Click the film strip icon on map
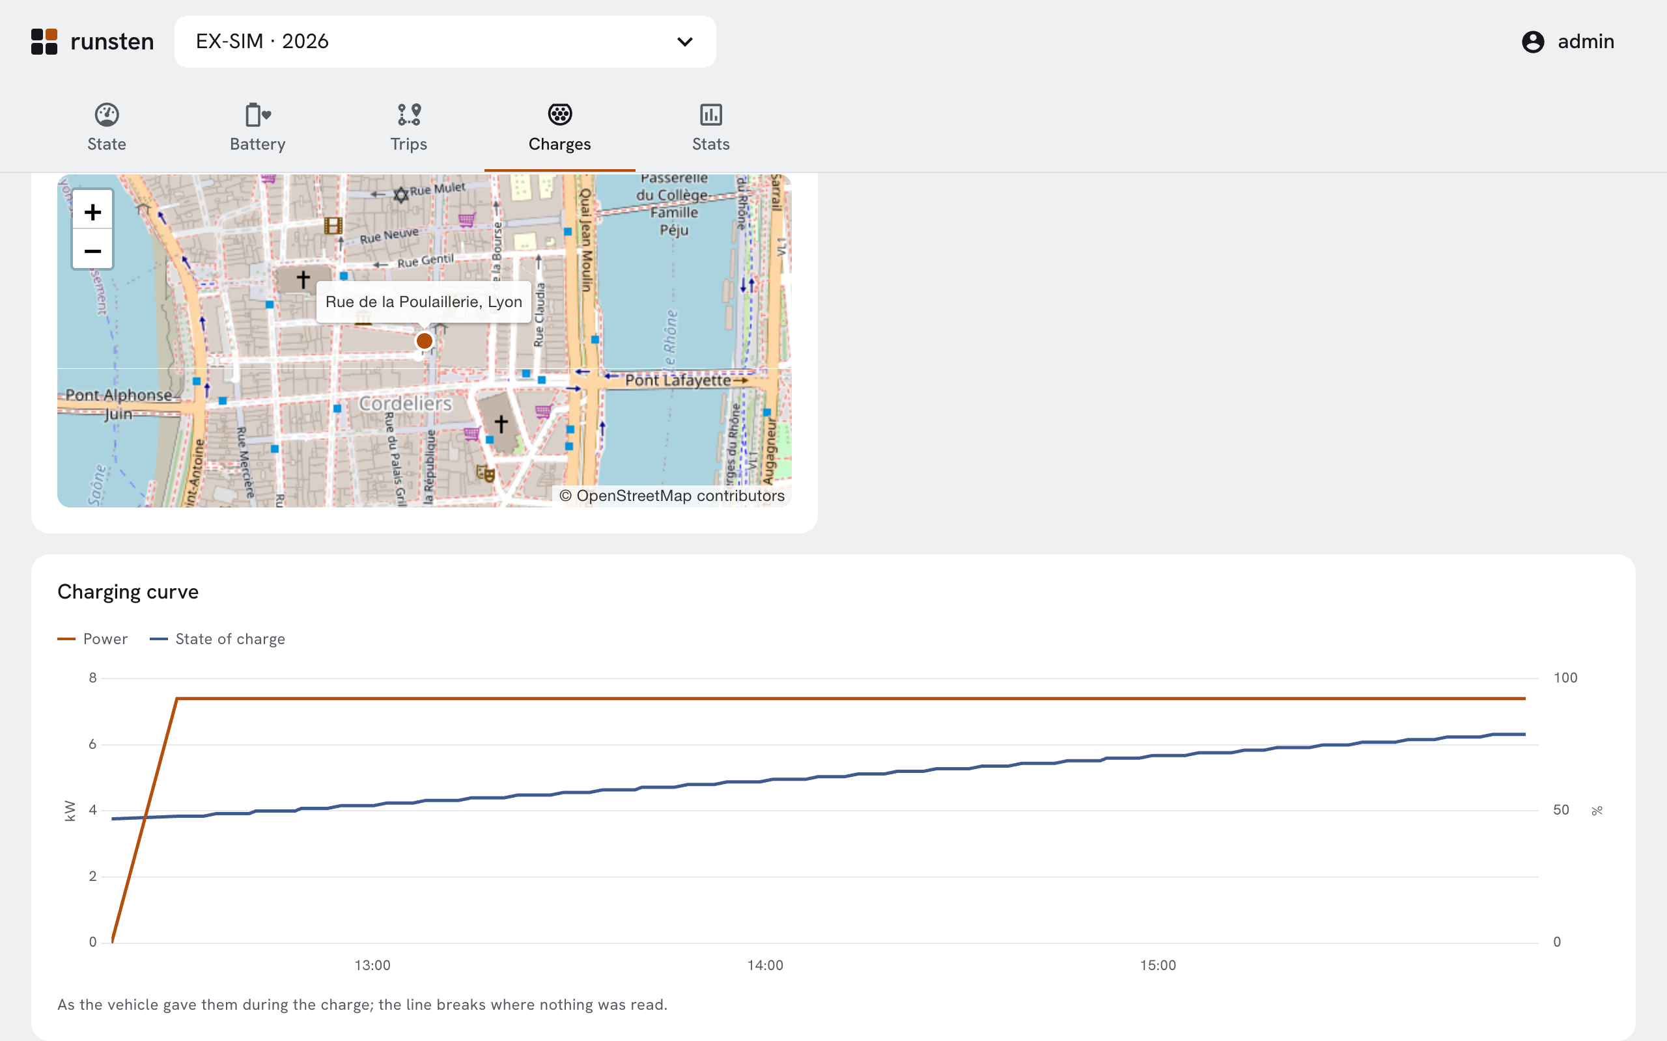The image size is (1667, 1041). click(x=333, y=225)
